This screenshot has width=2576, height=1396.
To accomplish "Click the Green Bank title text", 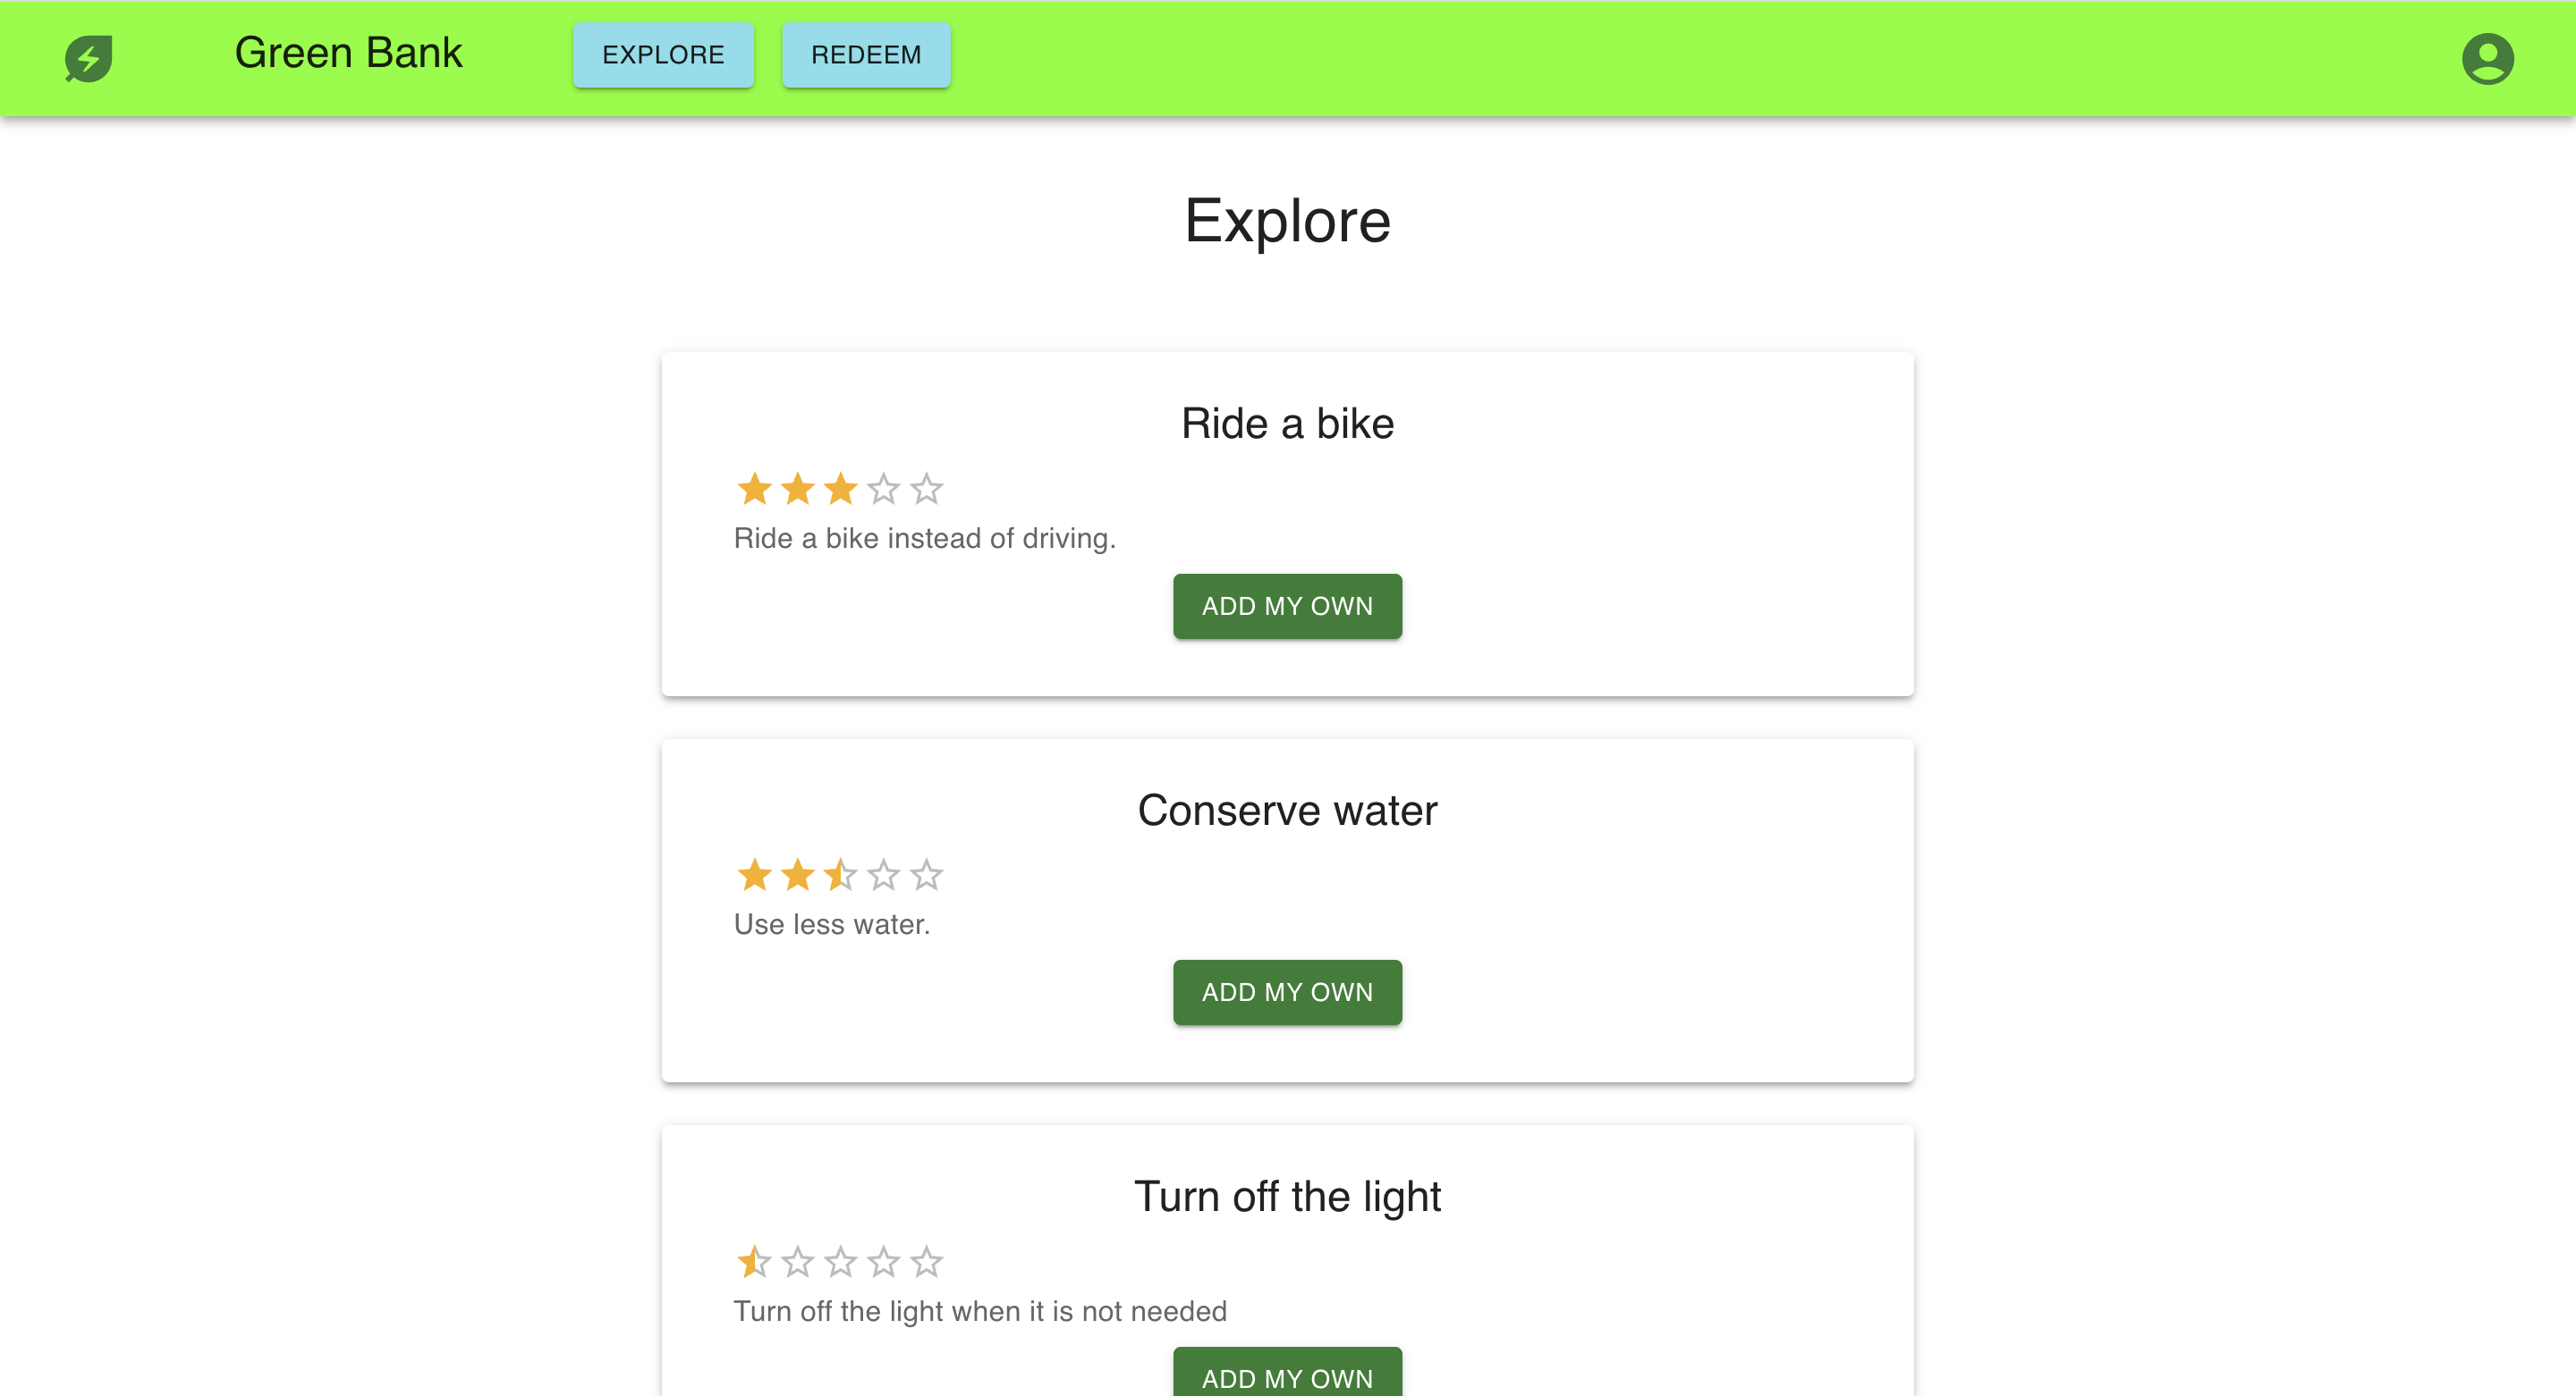I will (347, 53).
